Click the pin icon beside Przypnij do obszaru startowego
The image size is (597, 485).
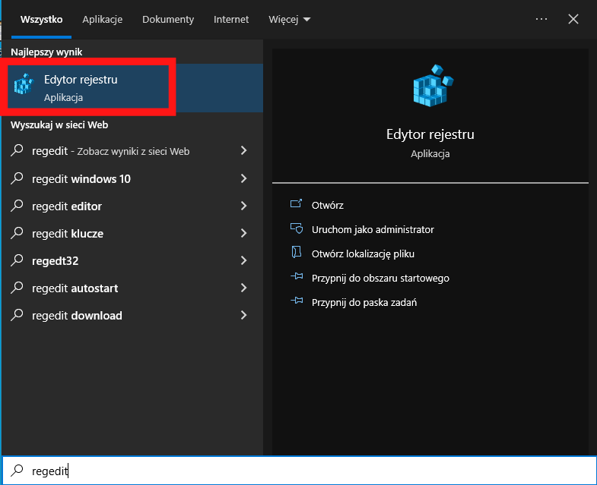(x=297, y=276)
